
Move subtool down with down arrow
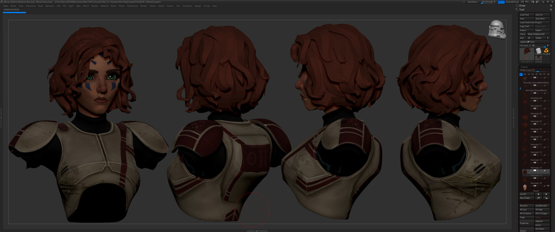[x=546, y=194]
